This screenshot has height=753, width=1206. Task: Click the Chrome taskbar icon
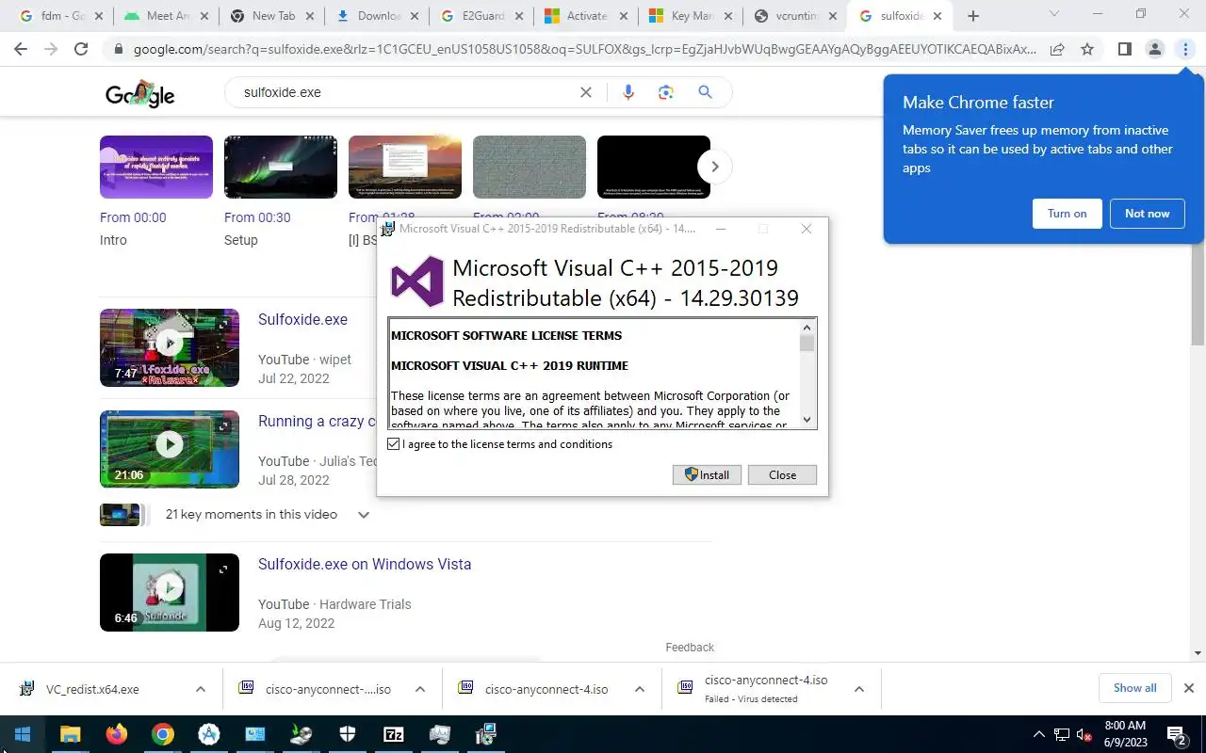pyautogui.click(x=162, y=734)
